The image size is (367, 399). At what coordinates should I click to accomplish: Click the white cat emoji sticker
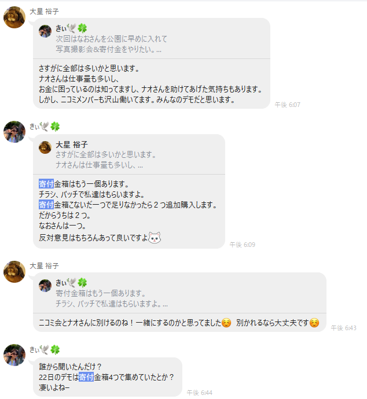155,238
